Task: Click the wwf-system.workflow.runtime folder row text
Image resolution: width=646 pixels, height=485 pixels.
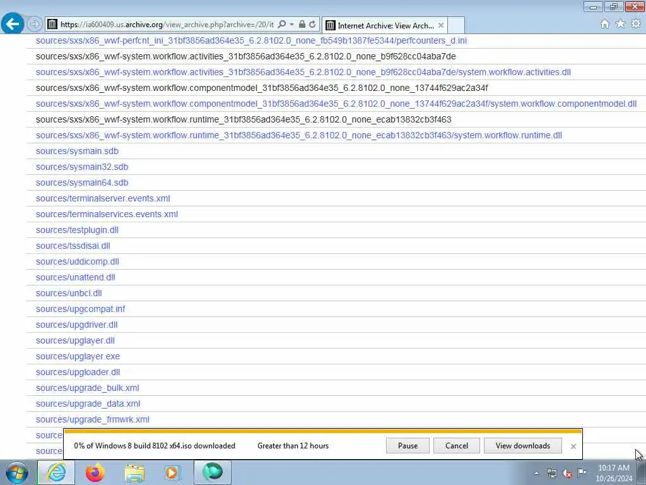Action: coord(244,119)
